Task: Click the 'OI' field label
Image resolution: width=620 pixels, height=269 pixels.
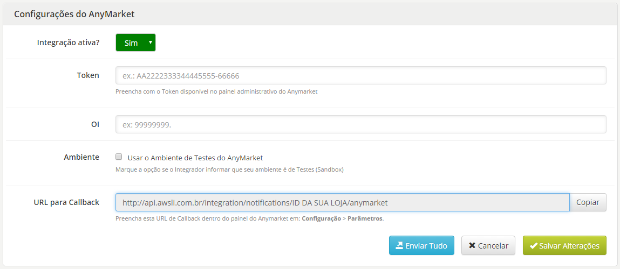Action: 95,124
